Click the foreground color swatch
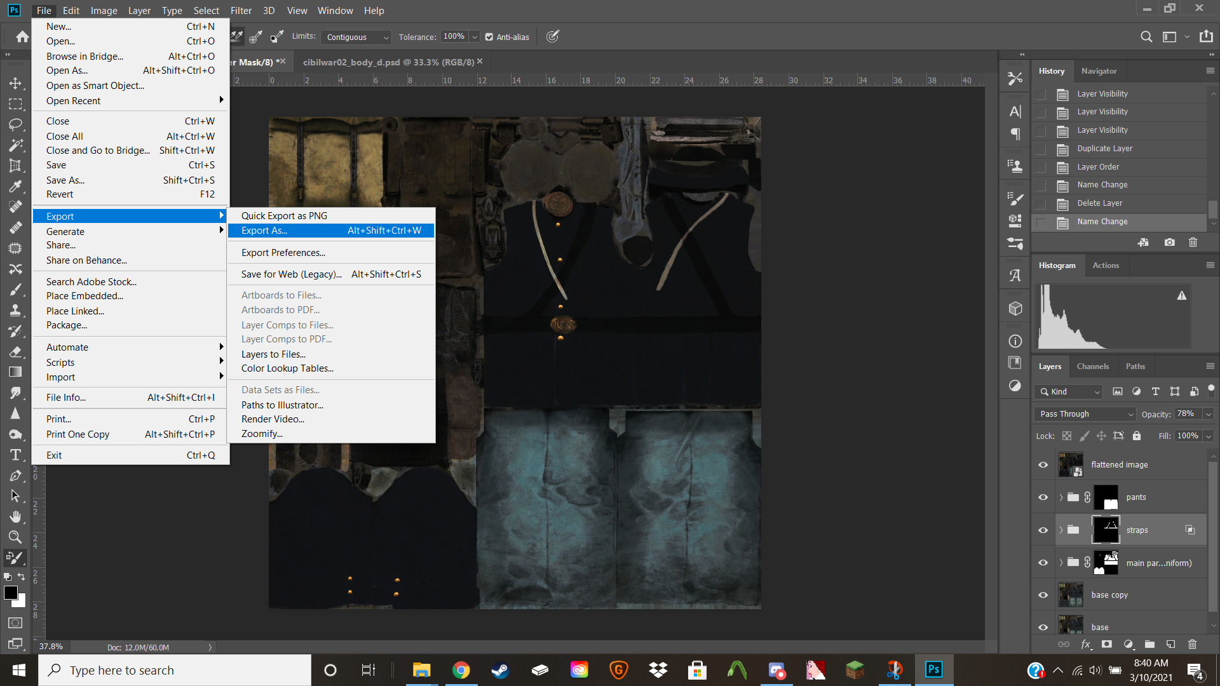Viewport: 1220px width, 686px height. pyautogui.click(x=10, y=593)
